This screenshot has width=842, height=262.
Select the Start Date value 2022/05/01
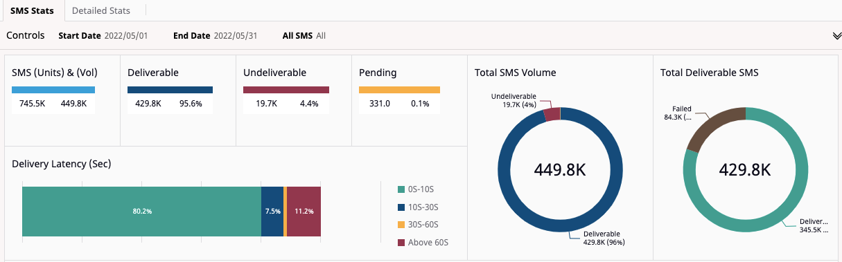click(126, 36)
